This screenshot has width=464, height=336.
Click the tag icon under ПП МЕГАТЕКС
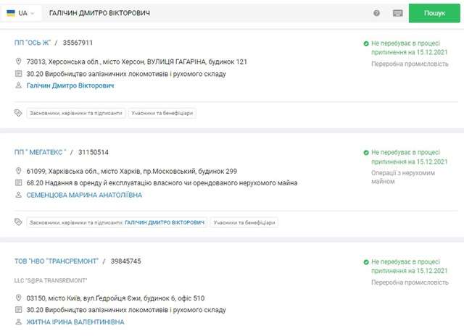(x=19, y=222)
